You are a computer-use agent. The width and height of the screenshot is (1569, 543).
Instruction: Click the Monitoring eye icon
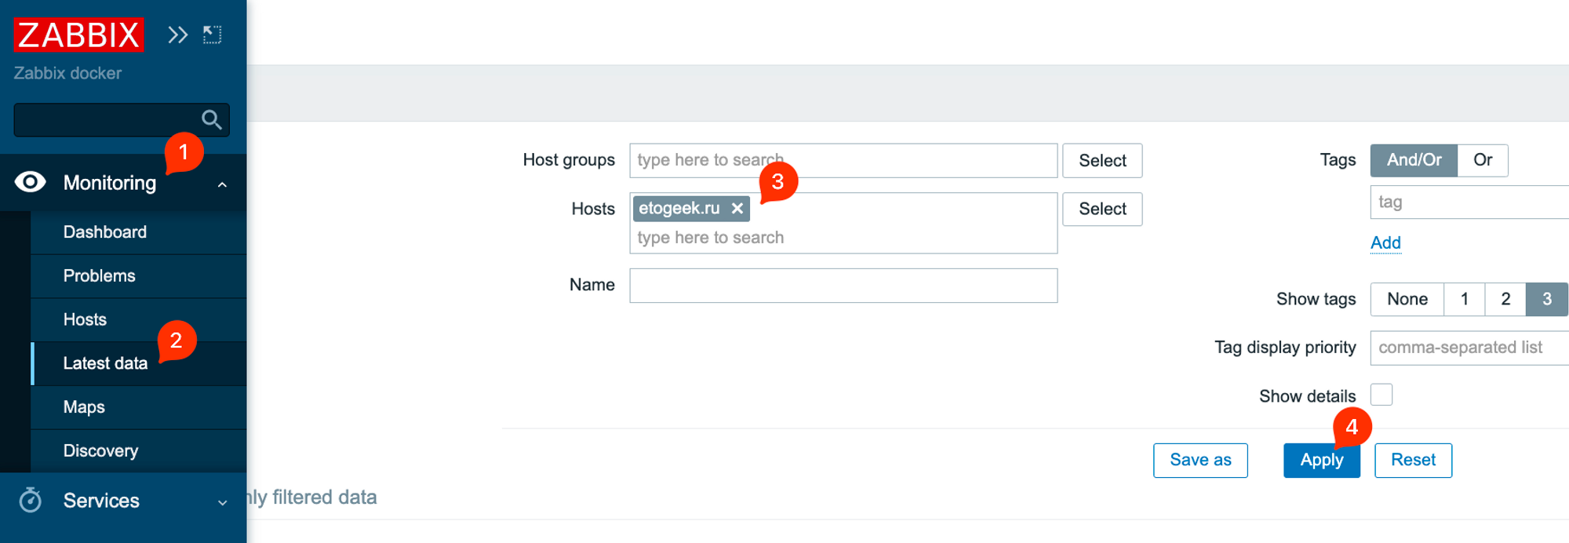tap(31, 182)
